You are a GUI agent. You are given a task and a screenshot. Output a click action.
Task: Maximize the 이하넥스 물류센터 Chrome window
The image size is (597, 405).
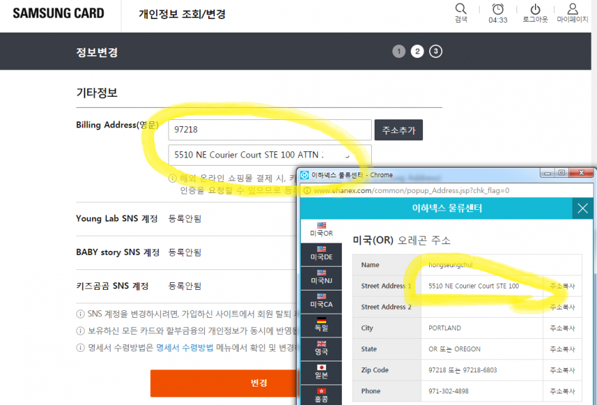[x=562, y=173]
